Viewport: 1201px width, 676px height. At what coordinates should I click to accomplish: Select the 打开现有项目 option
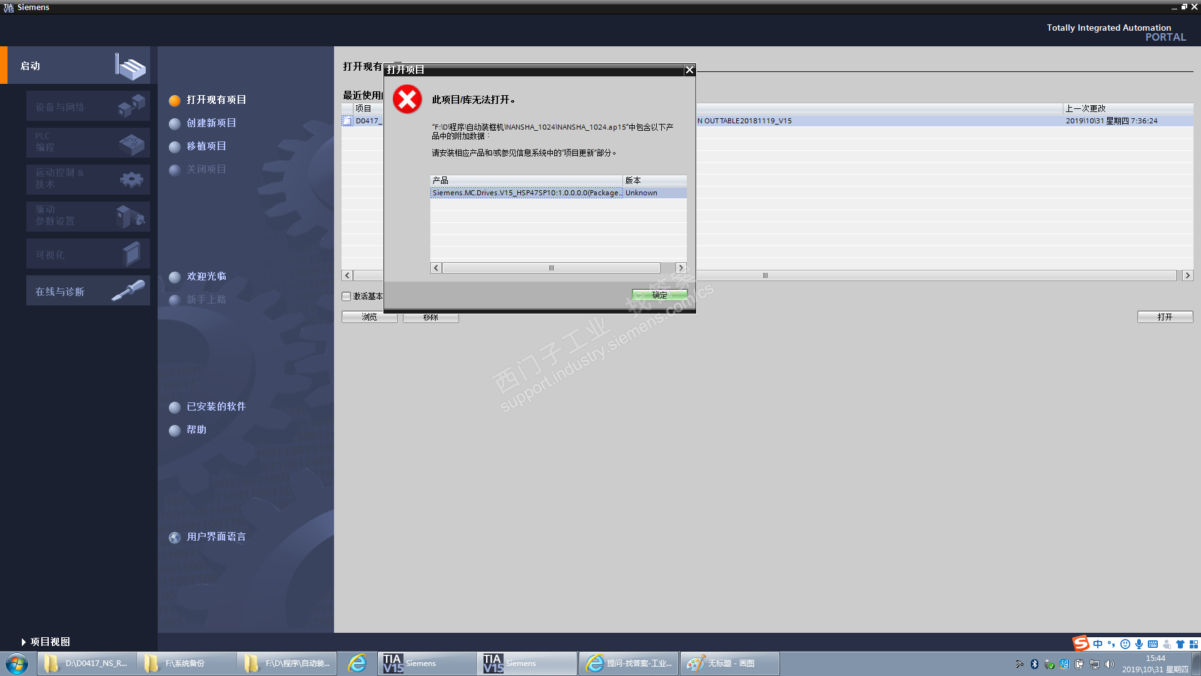pyautogui.click(x=216, y=100)
